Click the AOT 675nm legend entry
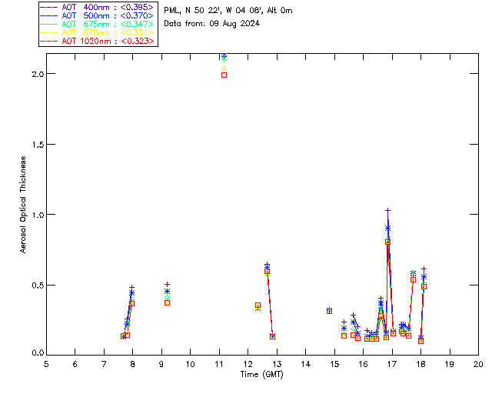This screenshot has width=492, height=394. tap(98, 24)
